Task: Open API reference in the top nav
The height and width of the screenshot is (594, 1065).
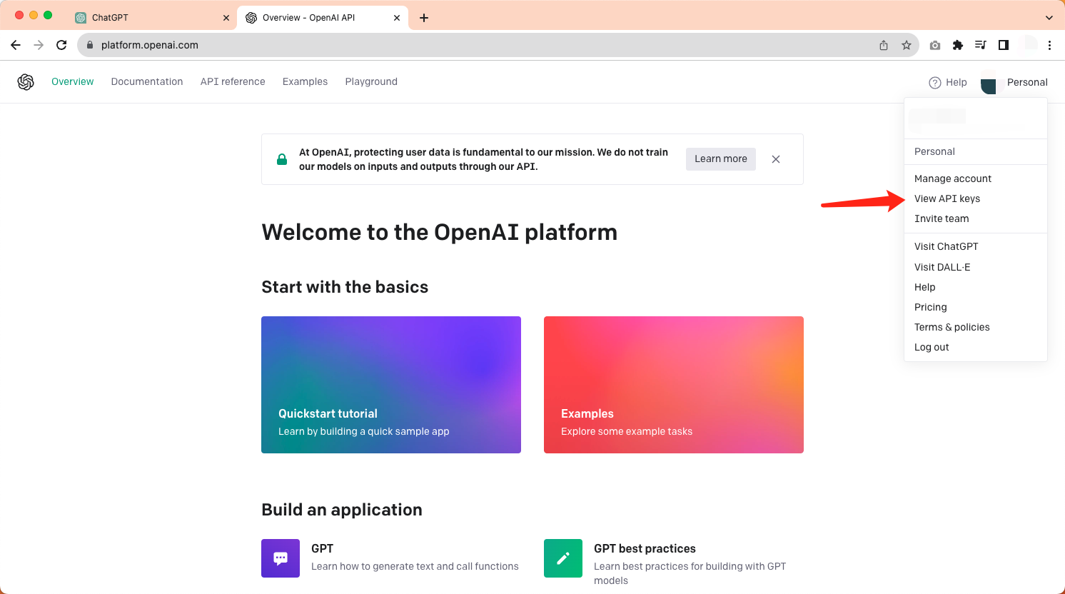Action: pyautogui.click(x=233, y=82)
